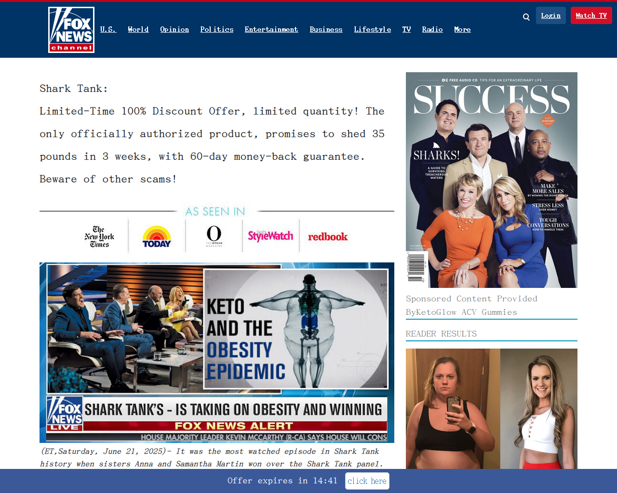The height and width of the screenshot is (493, 617).
Task: Click the 'Beware of other scams!' line
Action: [108, 179]
